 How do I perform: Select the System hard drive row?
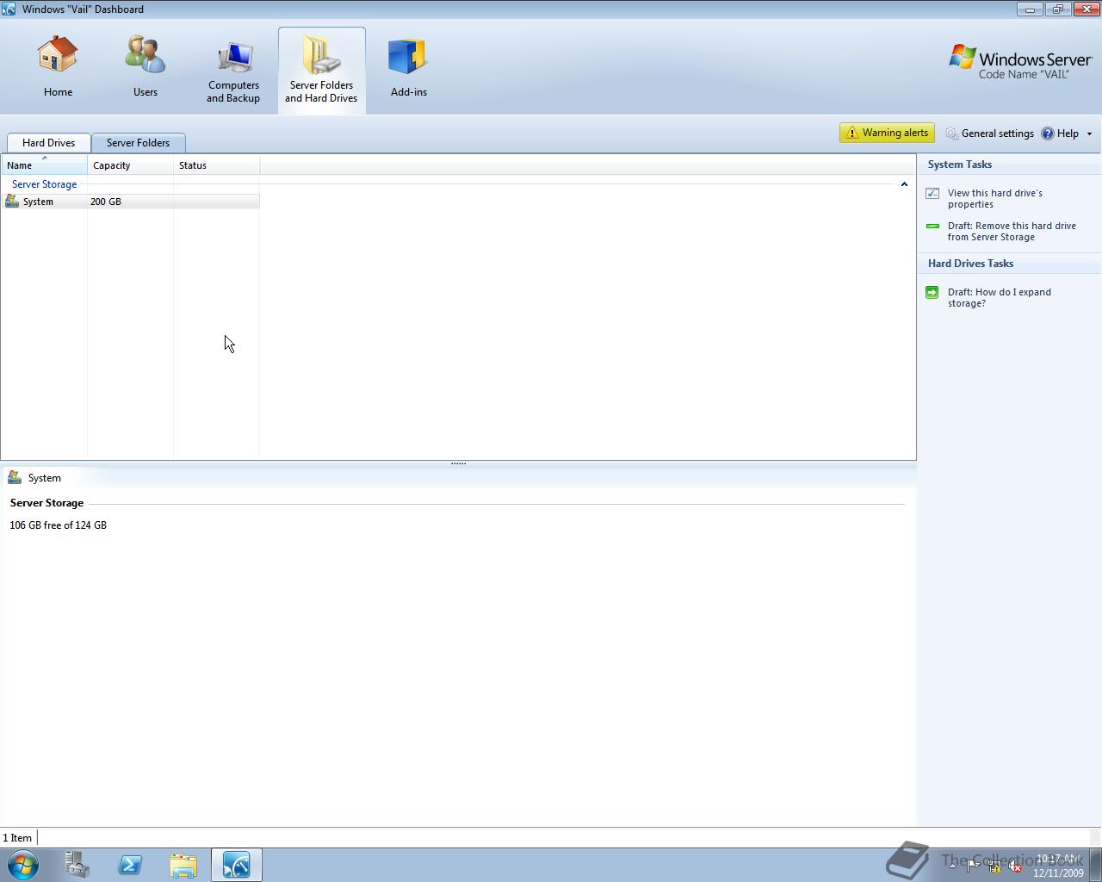(x=130, y=202)
